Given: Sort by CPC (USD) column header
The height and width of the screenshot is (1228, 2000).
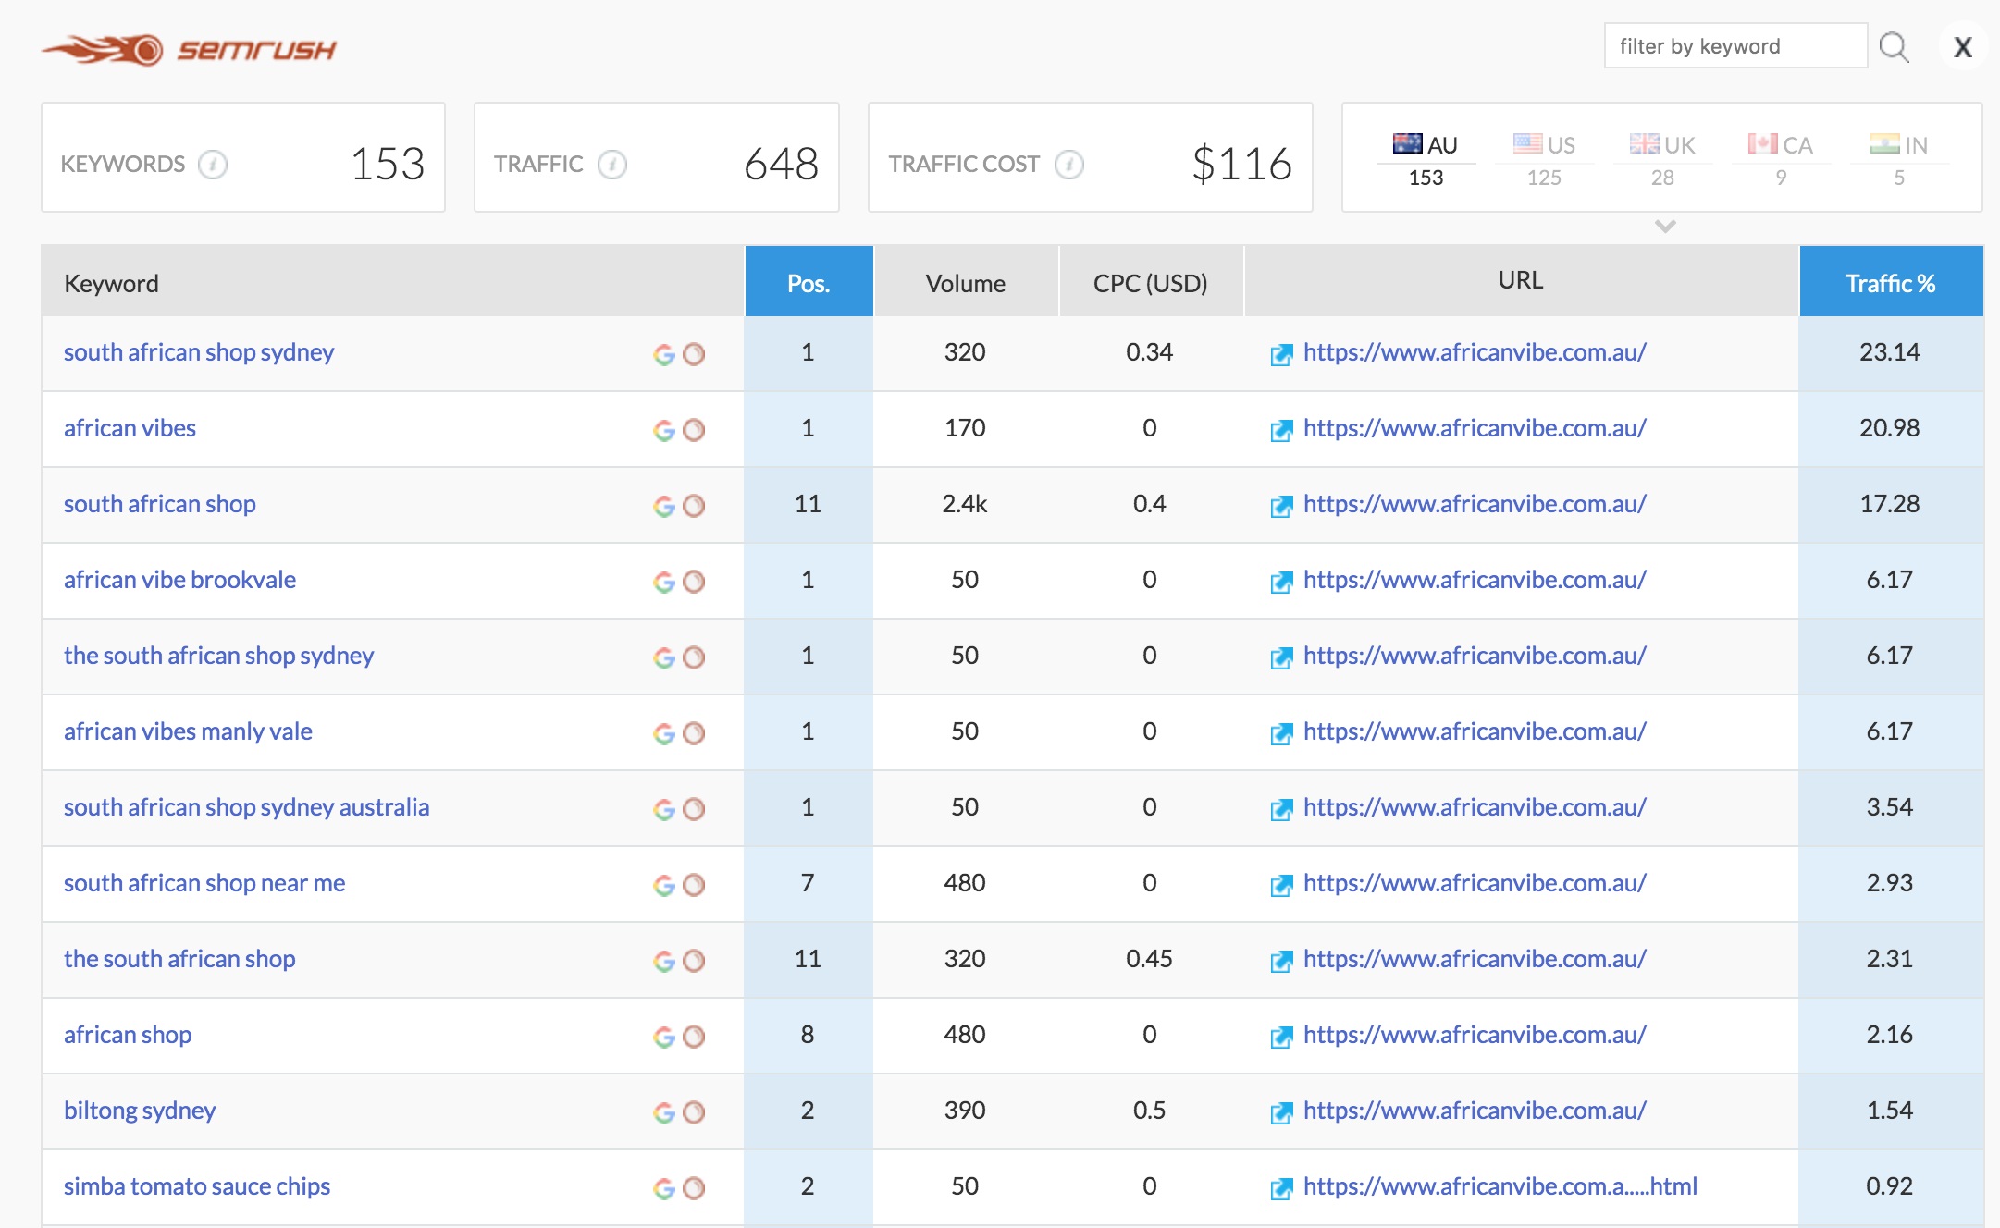Looking at the screenshot, I should 1151,282.
